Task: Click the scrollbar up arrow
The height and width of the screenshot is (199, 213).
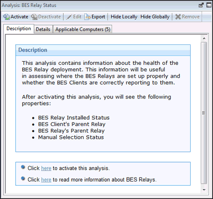Action: point(204,38)
